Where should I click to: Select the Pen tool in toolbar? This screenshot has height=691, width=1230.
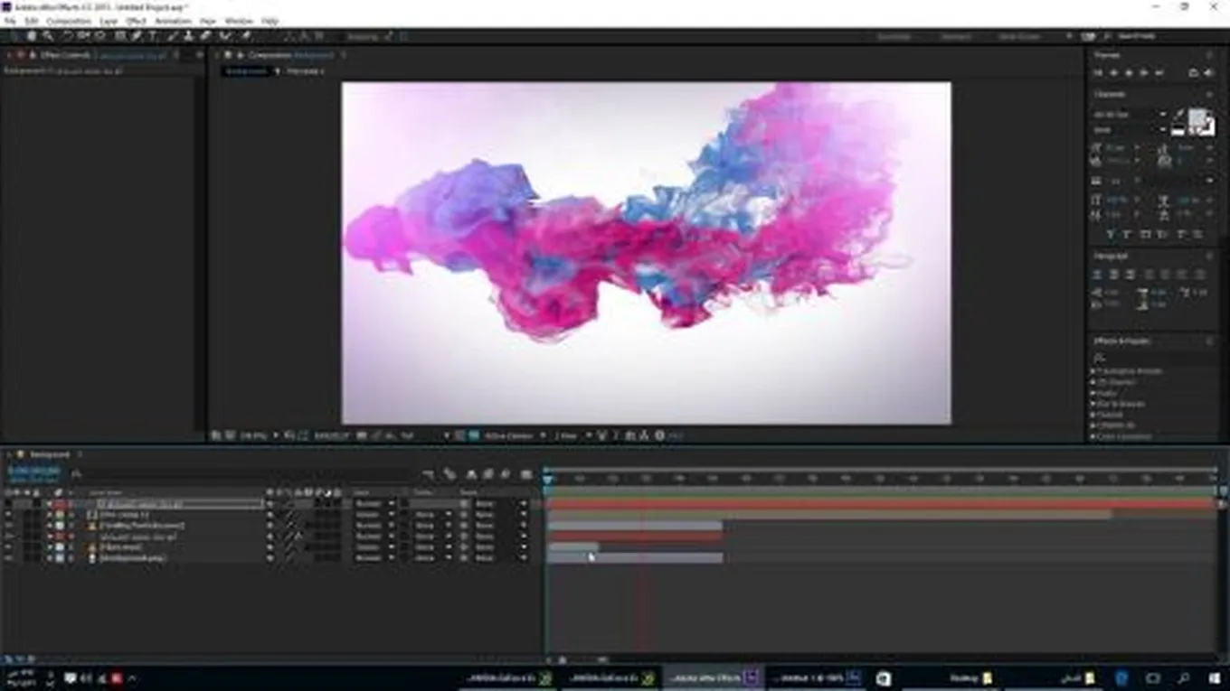pos(137,36)
